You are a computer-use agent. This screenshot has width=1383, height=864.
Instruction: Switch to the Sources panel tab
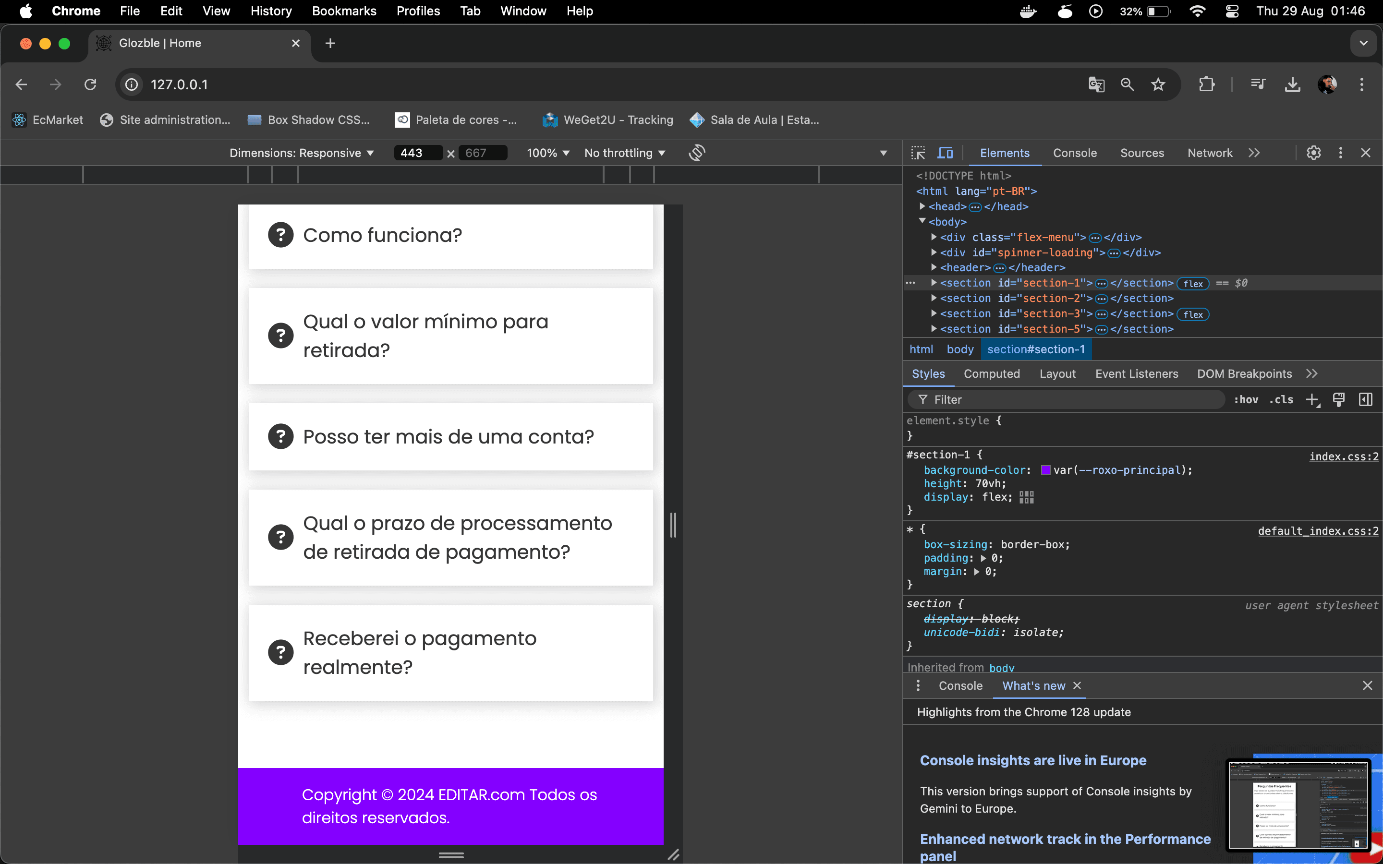[x=1142, y=153]
